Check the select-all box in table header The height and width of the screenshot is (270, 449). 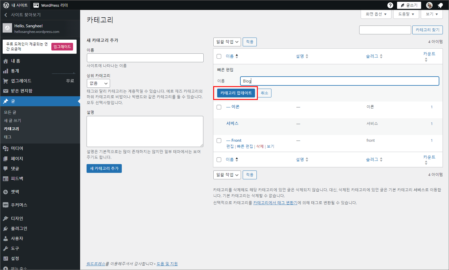tap(219, 56)
